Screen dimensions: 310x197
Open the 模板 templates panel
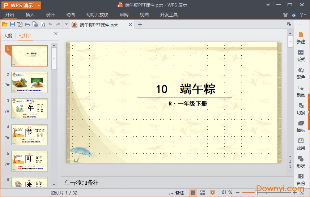coord(301,127)
